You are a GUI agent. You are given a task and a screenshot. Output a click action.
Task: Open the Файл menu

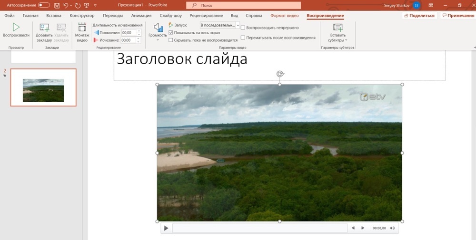coord(10,16)
